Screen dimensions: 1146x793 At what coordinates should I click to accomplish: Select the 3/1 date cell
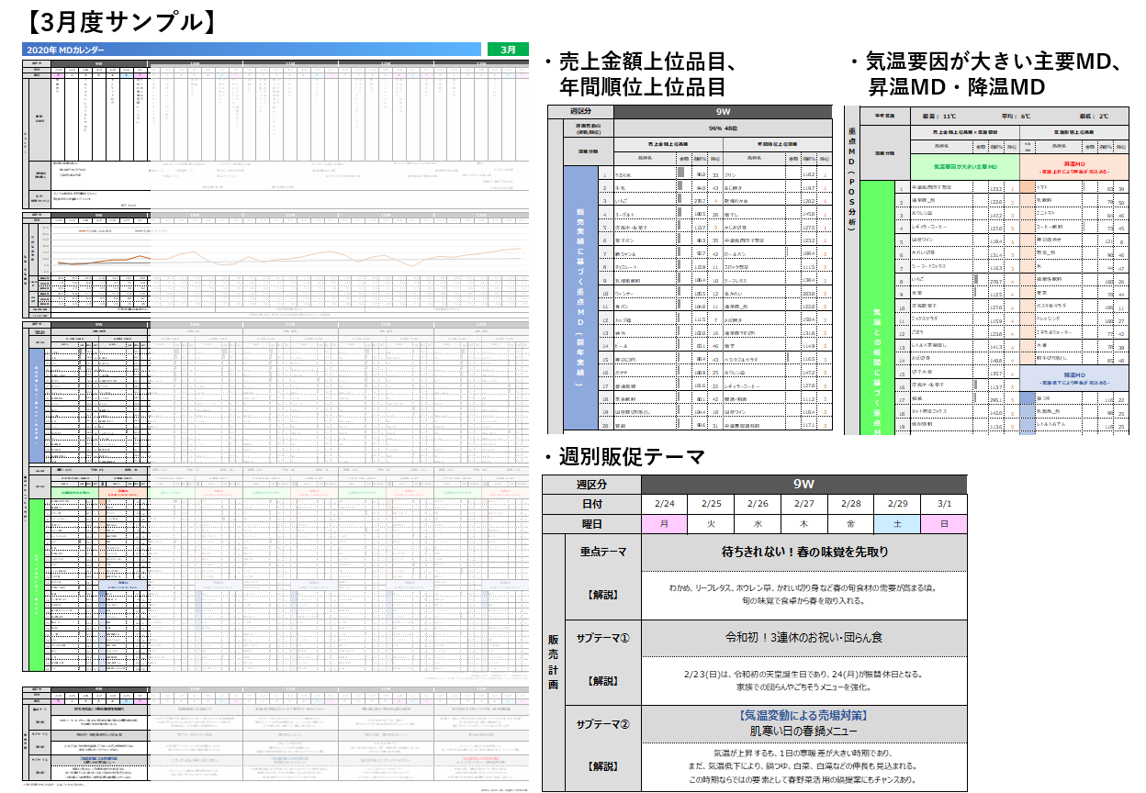click(944, 504)
